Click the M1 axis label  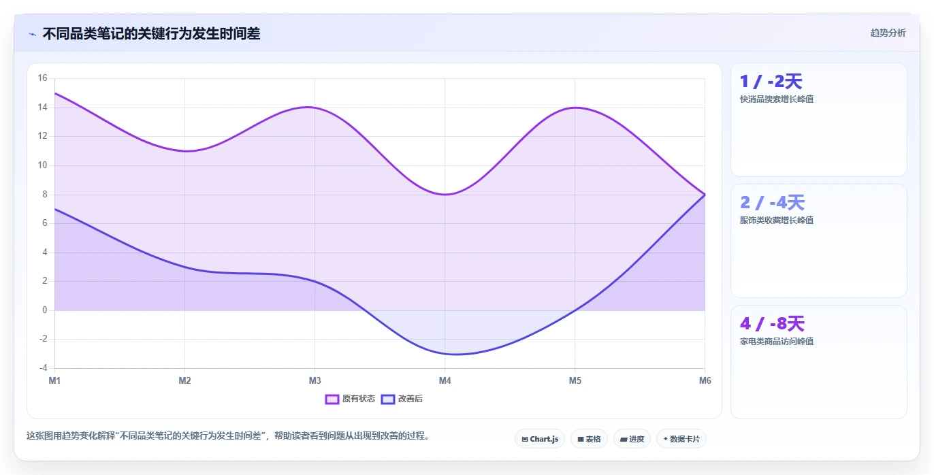pyautogui.click(x=54, y=380)
